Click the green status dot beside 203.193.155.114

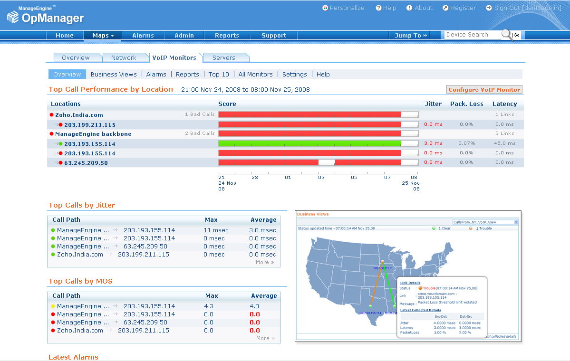61,144
